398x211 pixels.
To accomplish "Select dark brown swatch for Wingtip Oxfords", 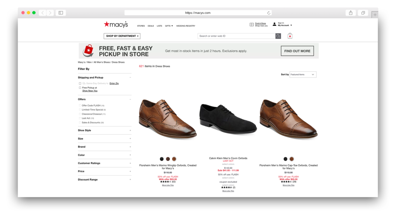I will click(168, 159).
